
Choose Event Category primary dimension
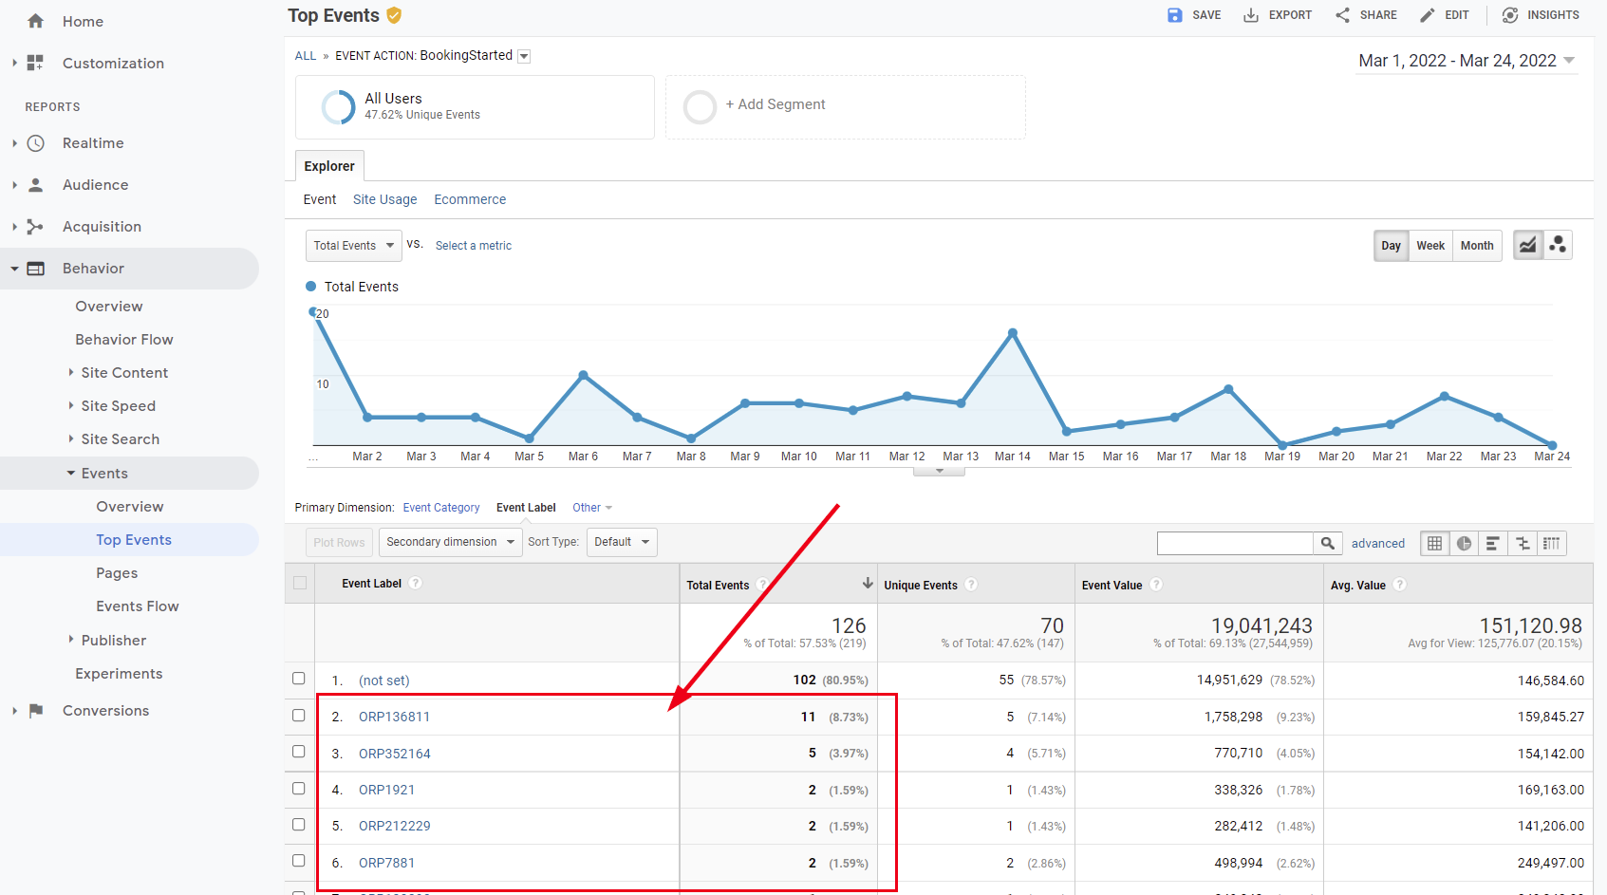point(441,508)
